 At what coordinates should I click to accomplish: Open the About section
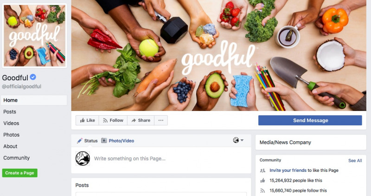(x=10, y=146)
